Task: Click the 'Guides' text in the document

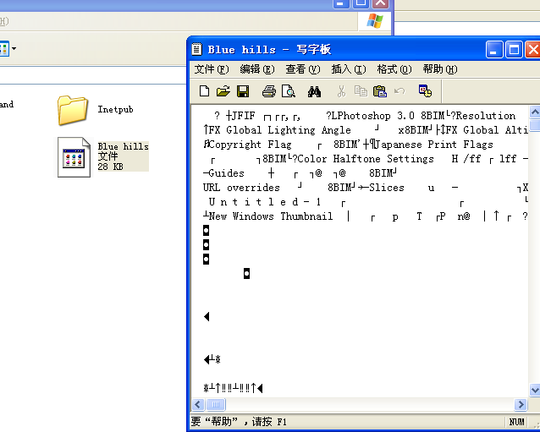Action: [226, 173]
